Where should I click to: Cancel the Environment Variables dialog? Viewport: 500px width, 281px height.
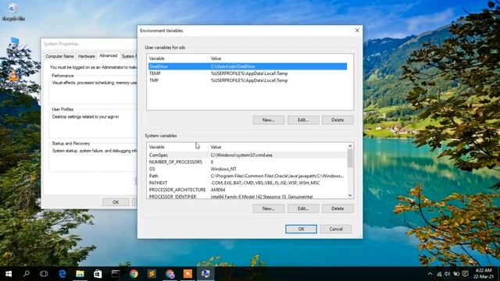click(x=336, y=229)
